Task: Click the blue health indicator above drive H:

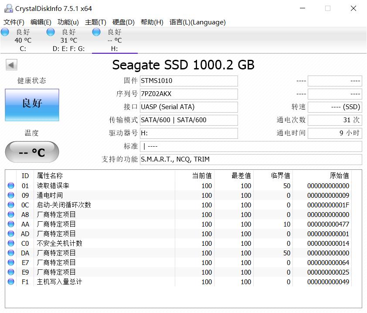Action: click(95, 31)
